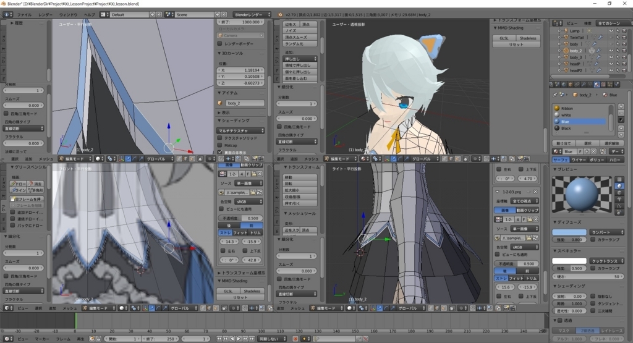Click the ランダム化 (Randomize) tool button
Screen dimensions: 633x343
[x=300, y=44]
